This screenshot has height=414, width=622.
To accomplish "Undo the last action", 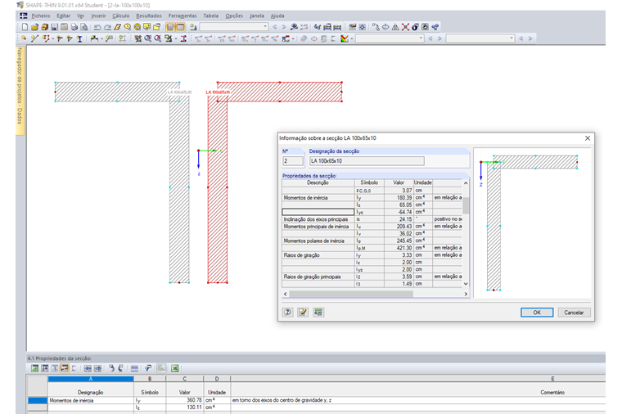I will tap(97, 27).
